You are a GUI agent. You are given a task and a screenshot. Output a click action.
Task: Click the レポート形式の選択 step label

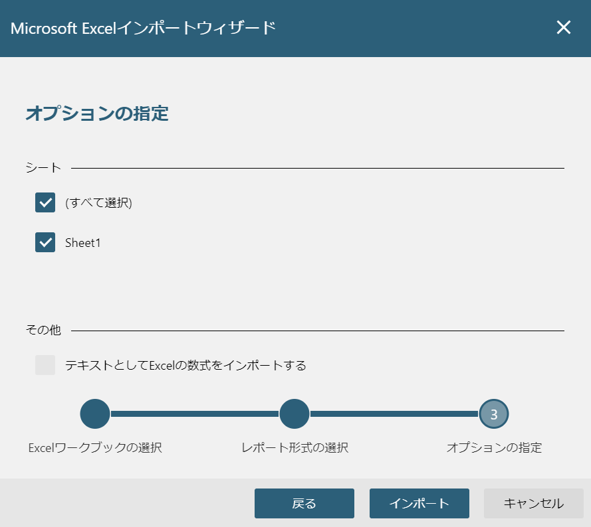click(295, 447)
